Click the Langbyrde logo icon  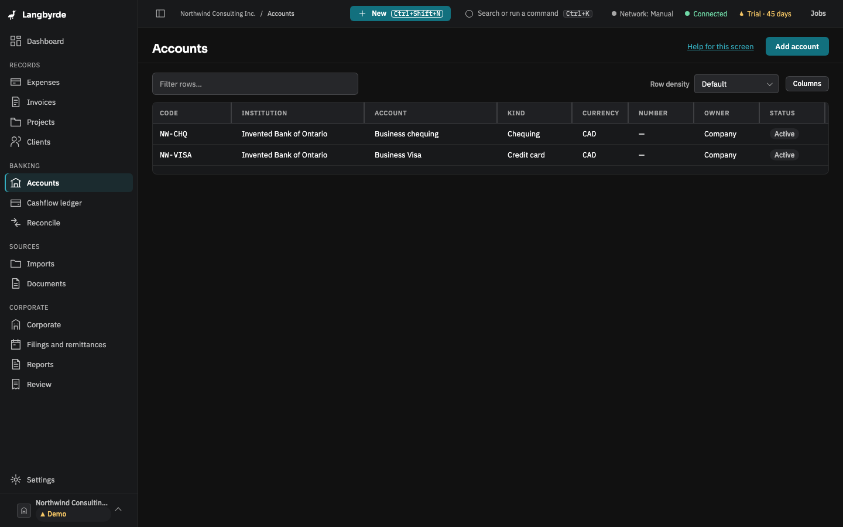(x=12, y=15)
